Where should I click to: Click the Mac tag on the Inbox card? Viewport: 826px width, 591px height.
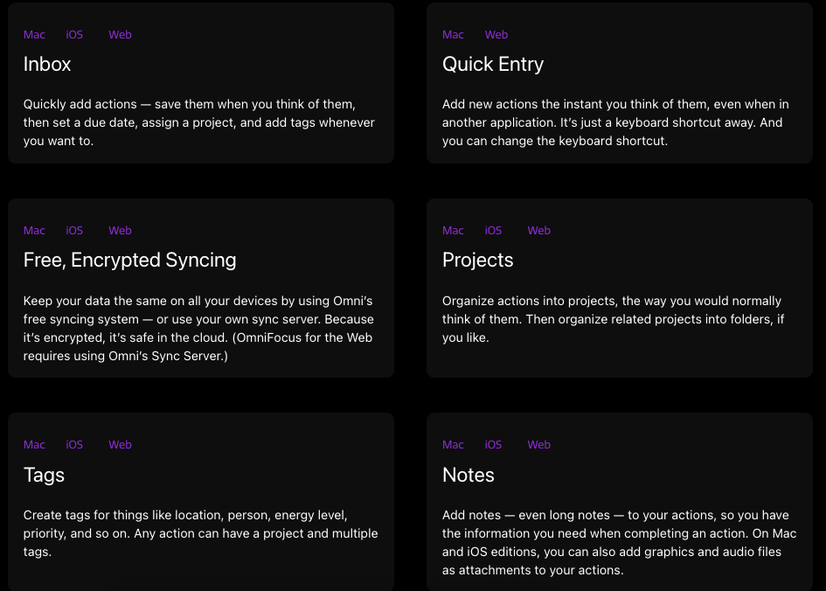33,34
